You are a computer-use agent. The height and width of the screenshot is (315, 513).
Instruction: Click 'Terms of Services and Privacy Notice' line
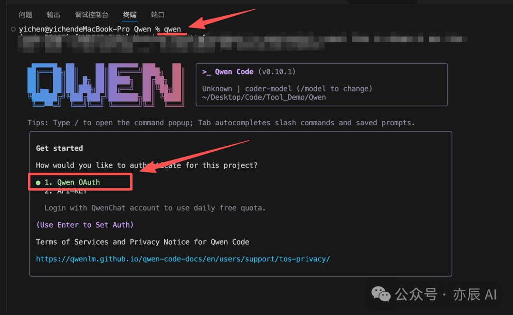pyautogui.click(x=142, y=242)
